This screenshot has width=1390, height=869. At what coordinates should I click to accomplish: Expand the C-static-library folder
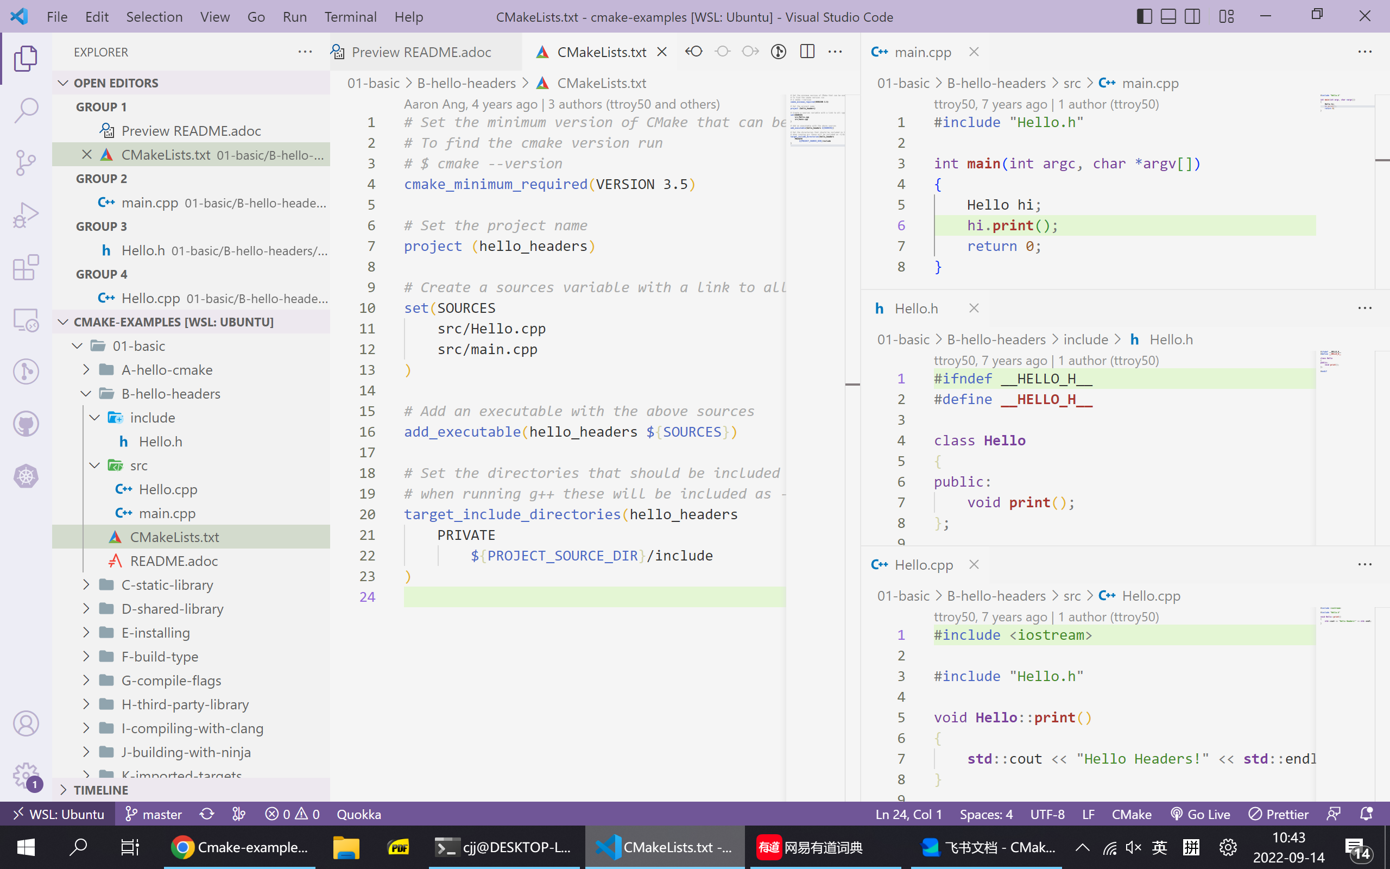pyautogui.click(x=167, y=584)
